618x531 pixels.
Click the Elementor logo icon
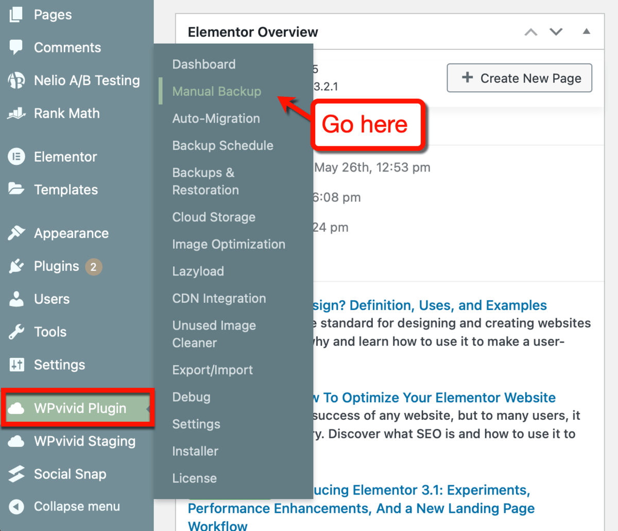point(16,157)
